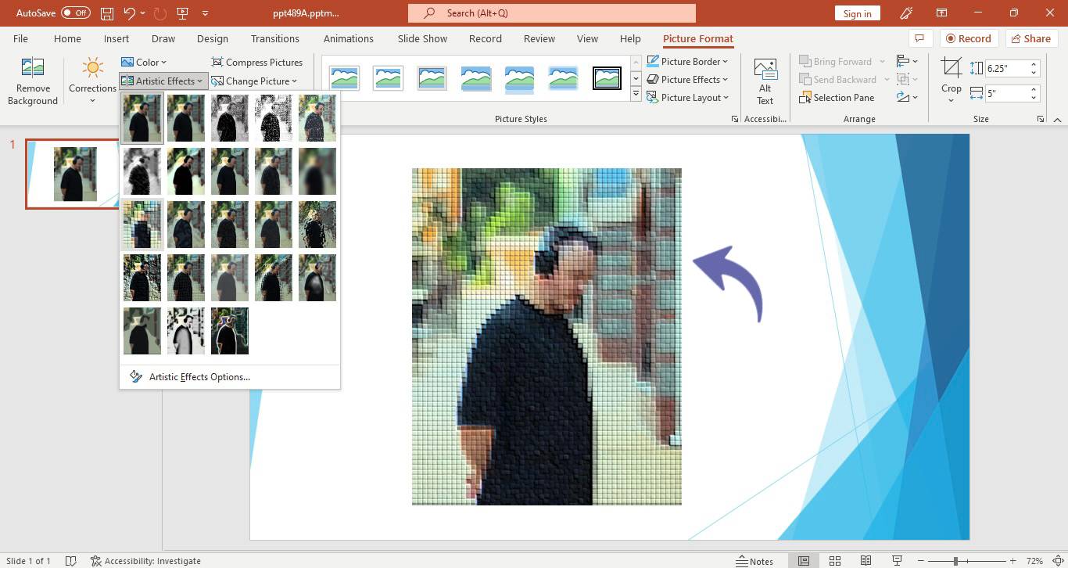Click the Alt Text button
Screen dimensions: 1068x568
click(765, 81)
